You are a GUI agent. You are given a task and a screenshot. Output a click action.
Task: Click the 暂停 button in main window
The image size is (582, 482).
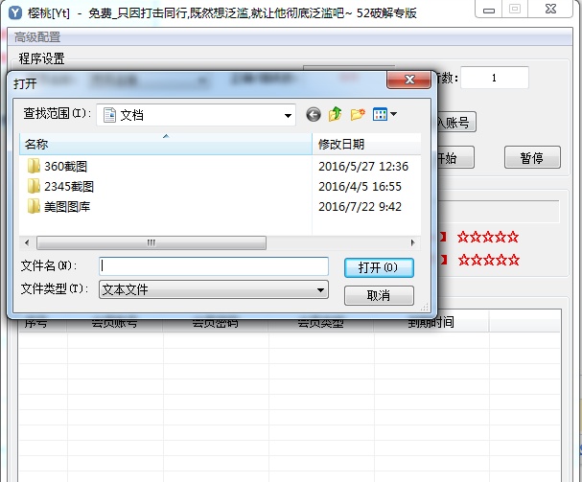coord(532,158)
